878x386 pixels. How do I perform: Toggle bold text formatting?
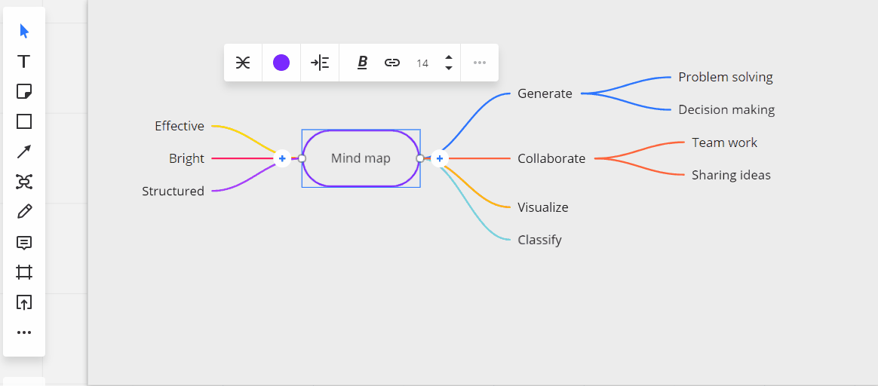362,63
